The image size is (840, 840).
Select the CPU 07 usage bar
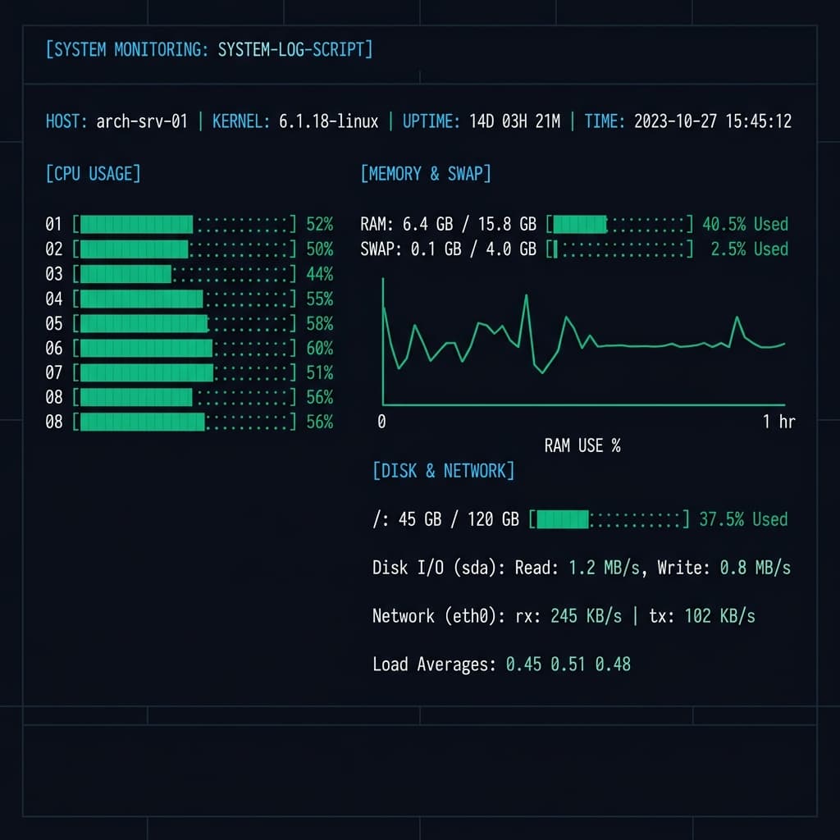185,372
